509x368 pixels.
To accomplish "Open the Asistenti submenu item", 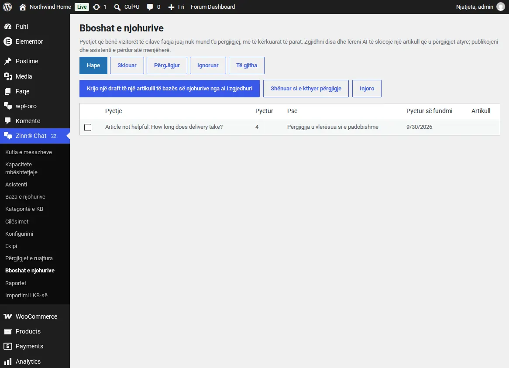I will 16,184.
